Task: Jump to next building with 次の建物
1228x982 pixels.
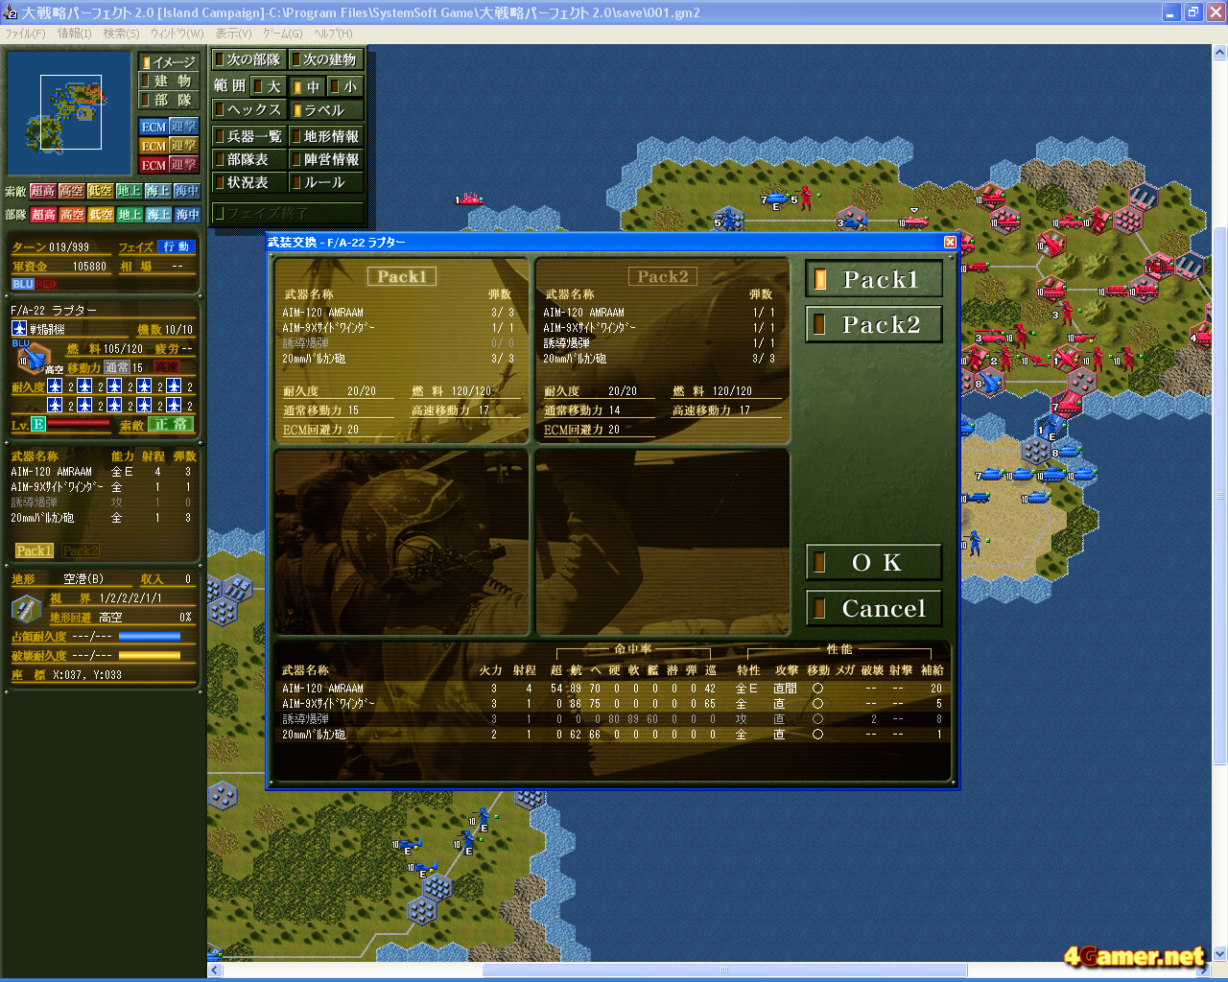Action: [x=326, y=59]
